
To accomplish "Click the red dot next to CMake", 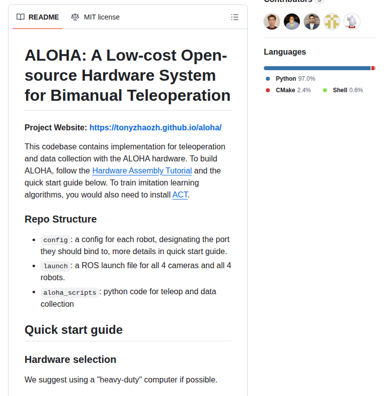I will point(268,90).
